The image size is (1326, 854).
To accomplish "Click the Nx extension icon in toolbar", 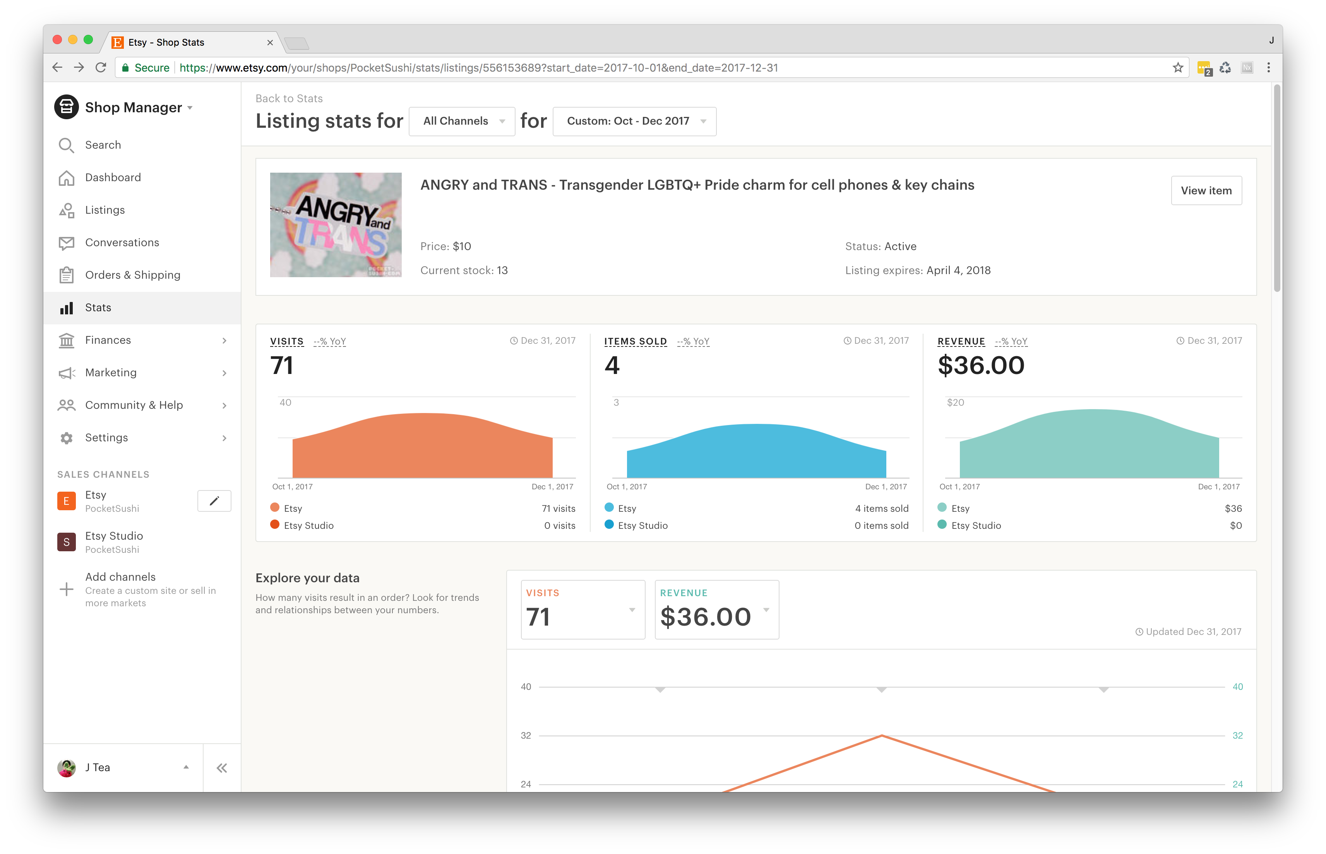I will [x=1247, y=68].
